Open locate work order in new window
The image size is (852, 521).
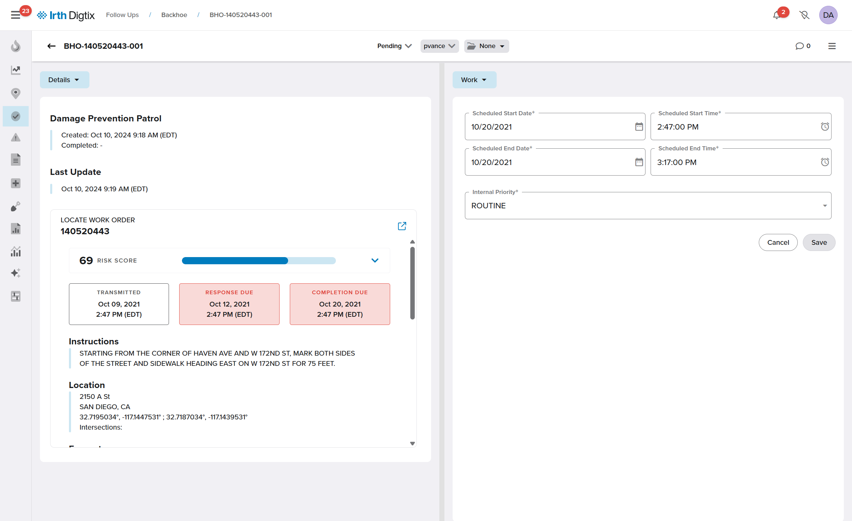click(401, 226)
